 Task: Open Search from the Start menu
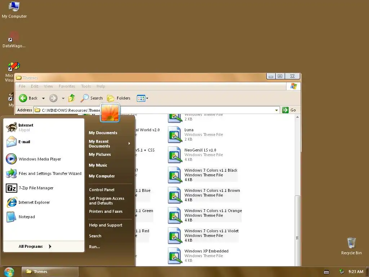pos(95,236)
